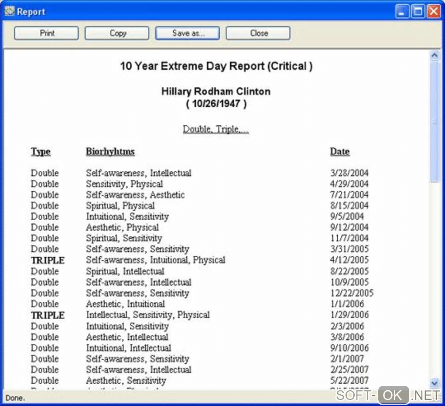This screenshot has height=406, width=445.
Task: Select 'Aesthetic, Intellectual' entry
Action: [127, 337]
